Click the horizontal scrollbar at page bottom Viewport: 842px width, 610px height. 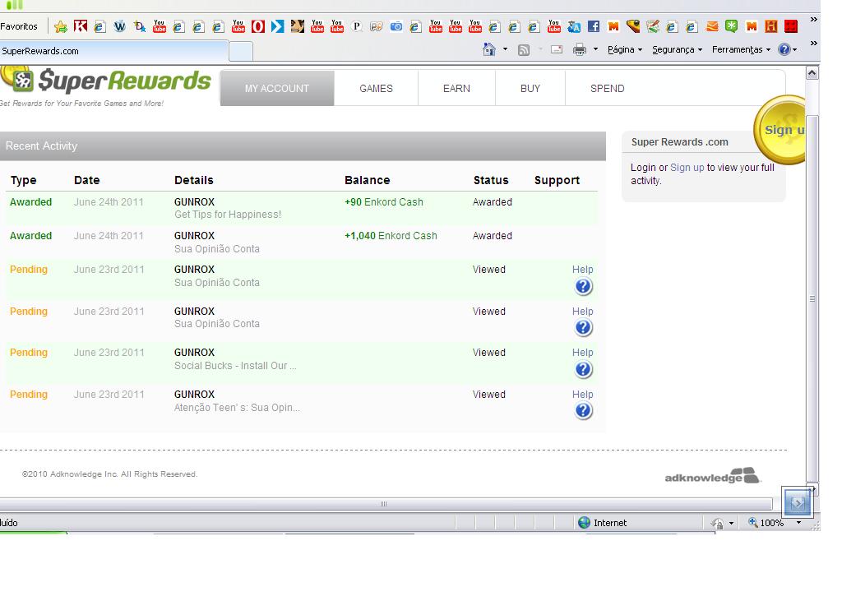383,504
